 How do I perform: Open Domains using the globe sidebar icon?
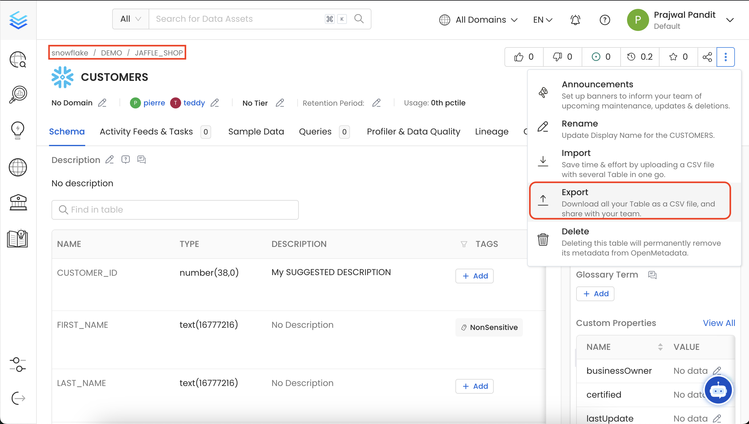(17, 167)
